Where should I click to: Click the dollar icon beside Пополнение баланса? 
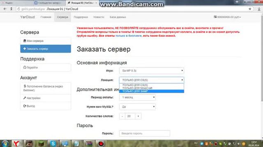point(25,86)
